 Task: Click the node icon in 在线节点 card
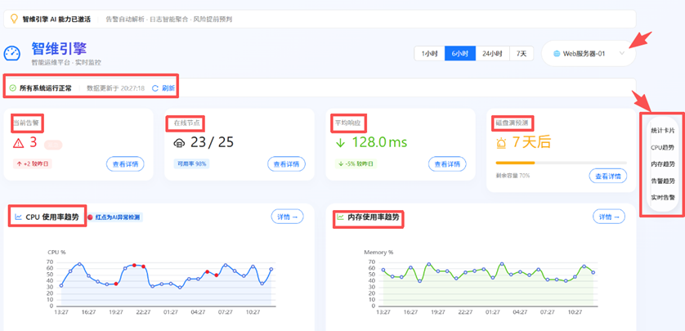[180, 143]
